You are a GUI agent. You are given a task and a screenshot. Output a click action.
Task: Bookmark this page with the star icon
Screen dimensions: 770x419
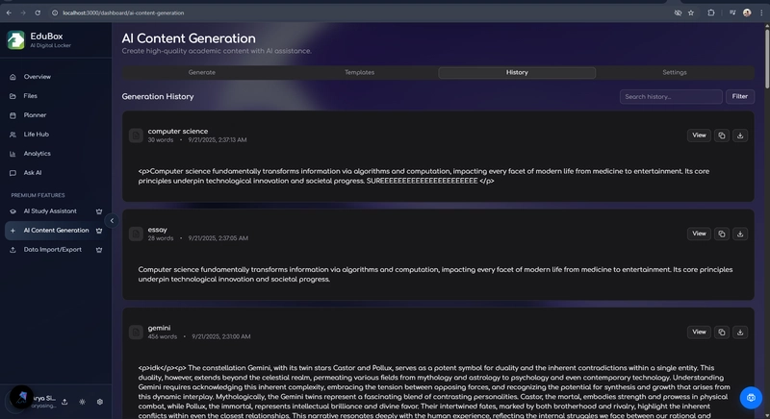click(x=691, y=13)
